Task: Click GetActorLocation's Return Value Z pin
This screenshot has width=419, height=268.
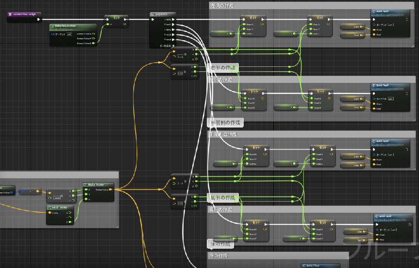Action: [93, 43]
